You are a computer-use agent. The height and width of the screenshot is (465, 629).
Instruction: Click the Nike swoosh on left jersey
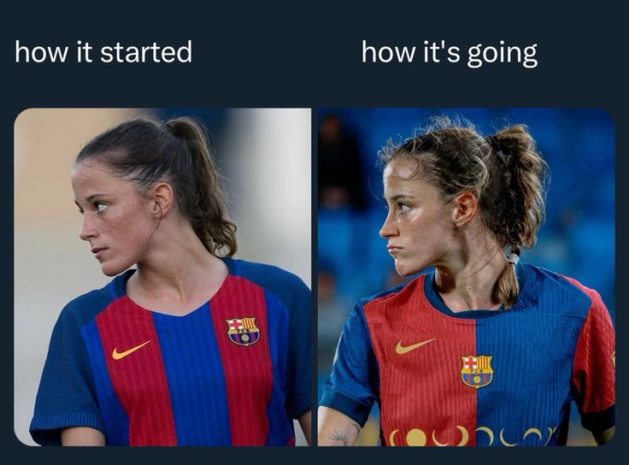pyautogui.click(x=131, y=350)
